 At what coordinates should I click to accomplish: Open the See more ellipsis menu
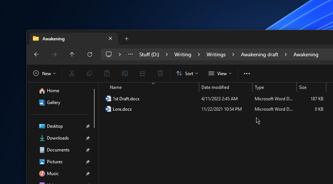[x=247, y=73]
